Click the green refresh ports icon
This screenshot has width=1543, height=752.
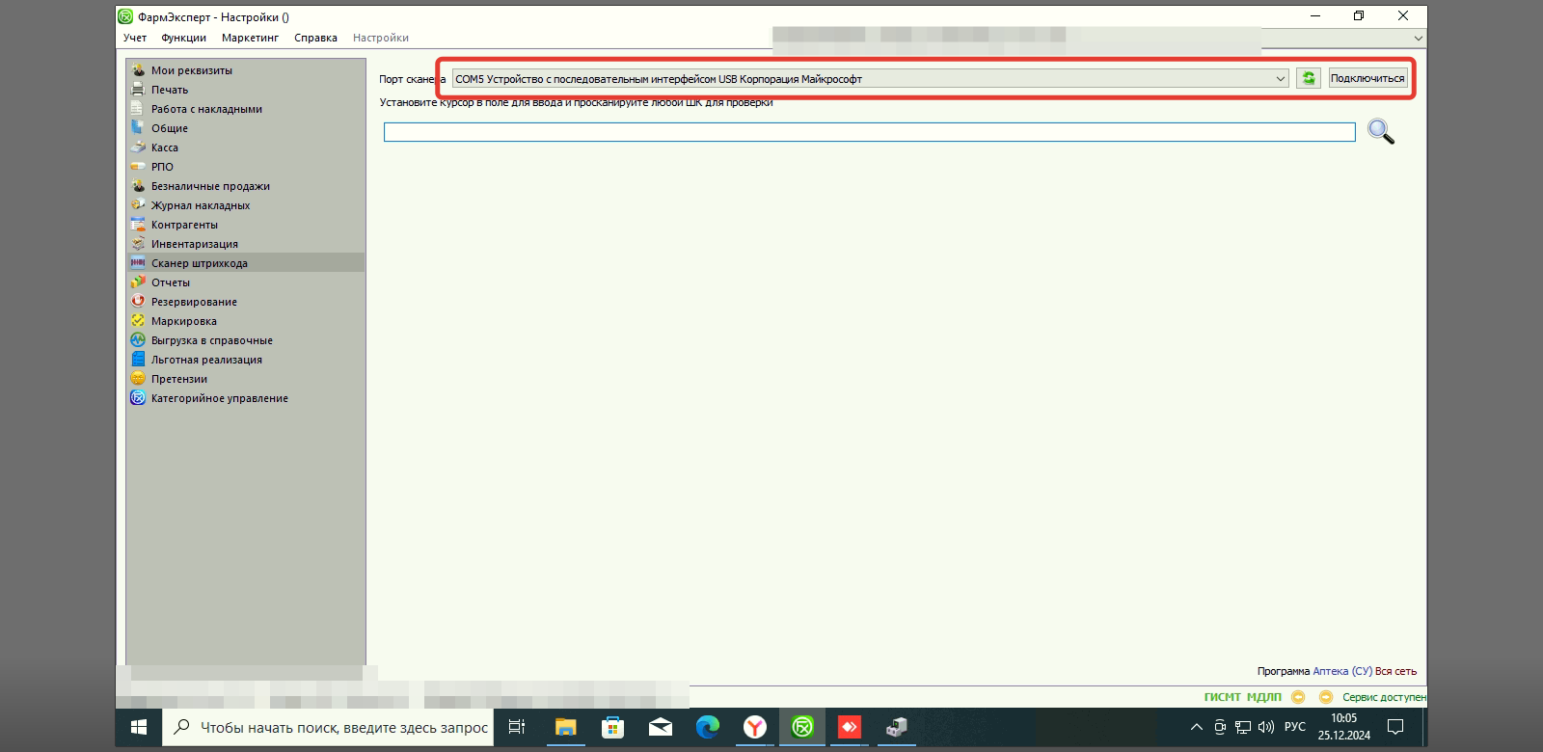[1308, 78]
